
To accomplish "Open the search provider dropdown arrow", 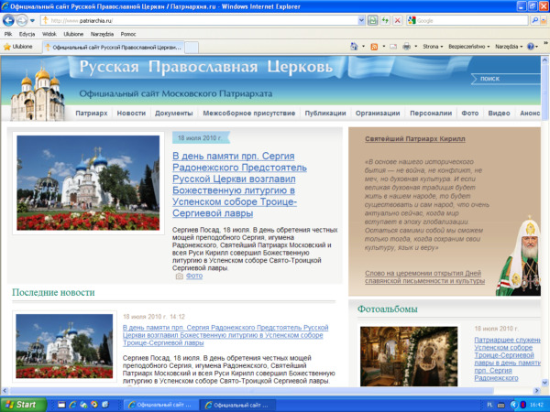I will tap(544, 21).
